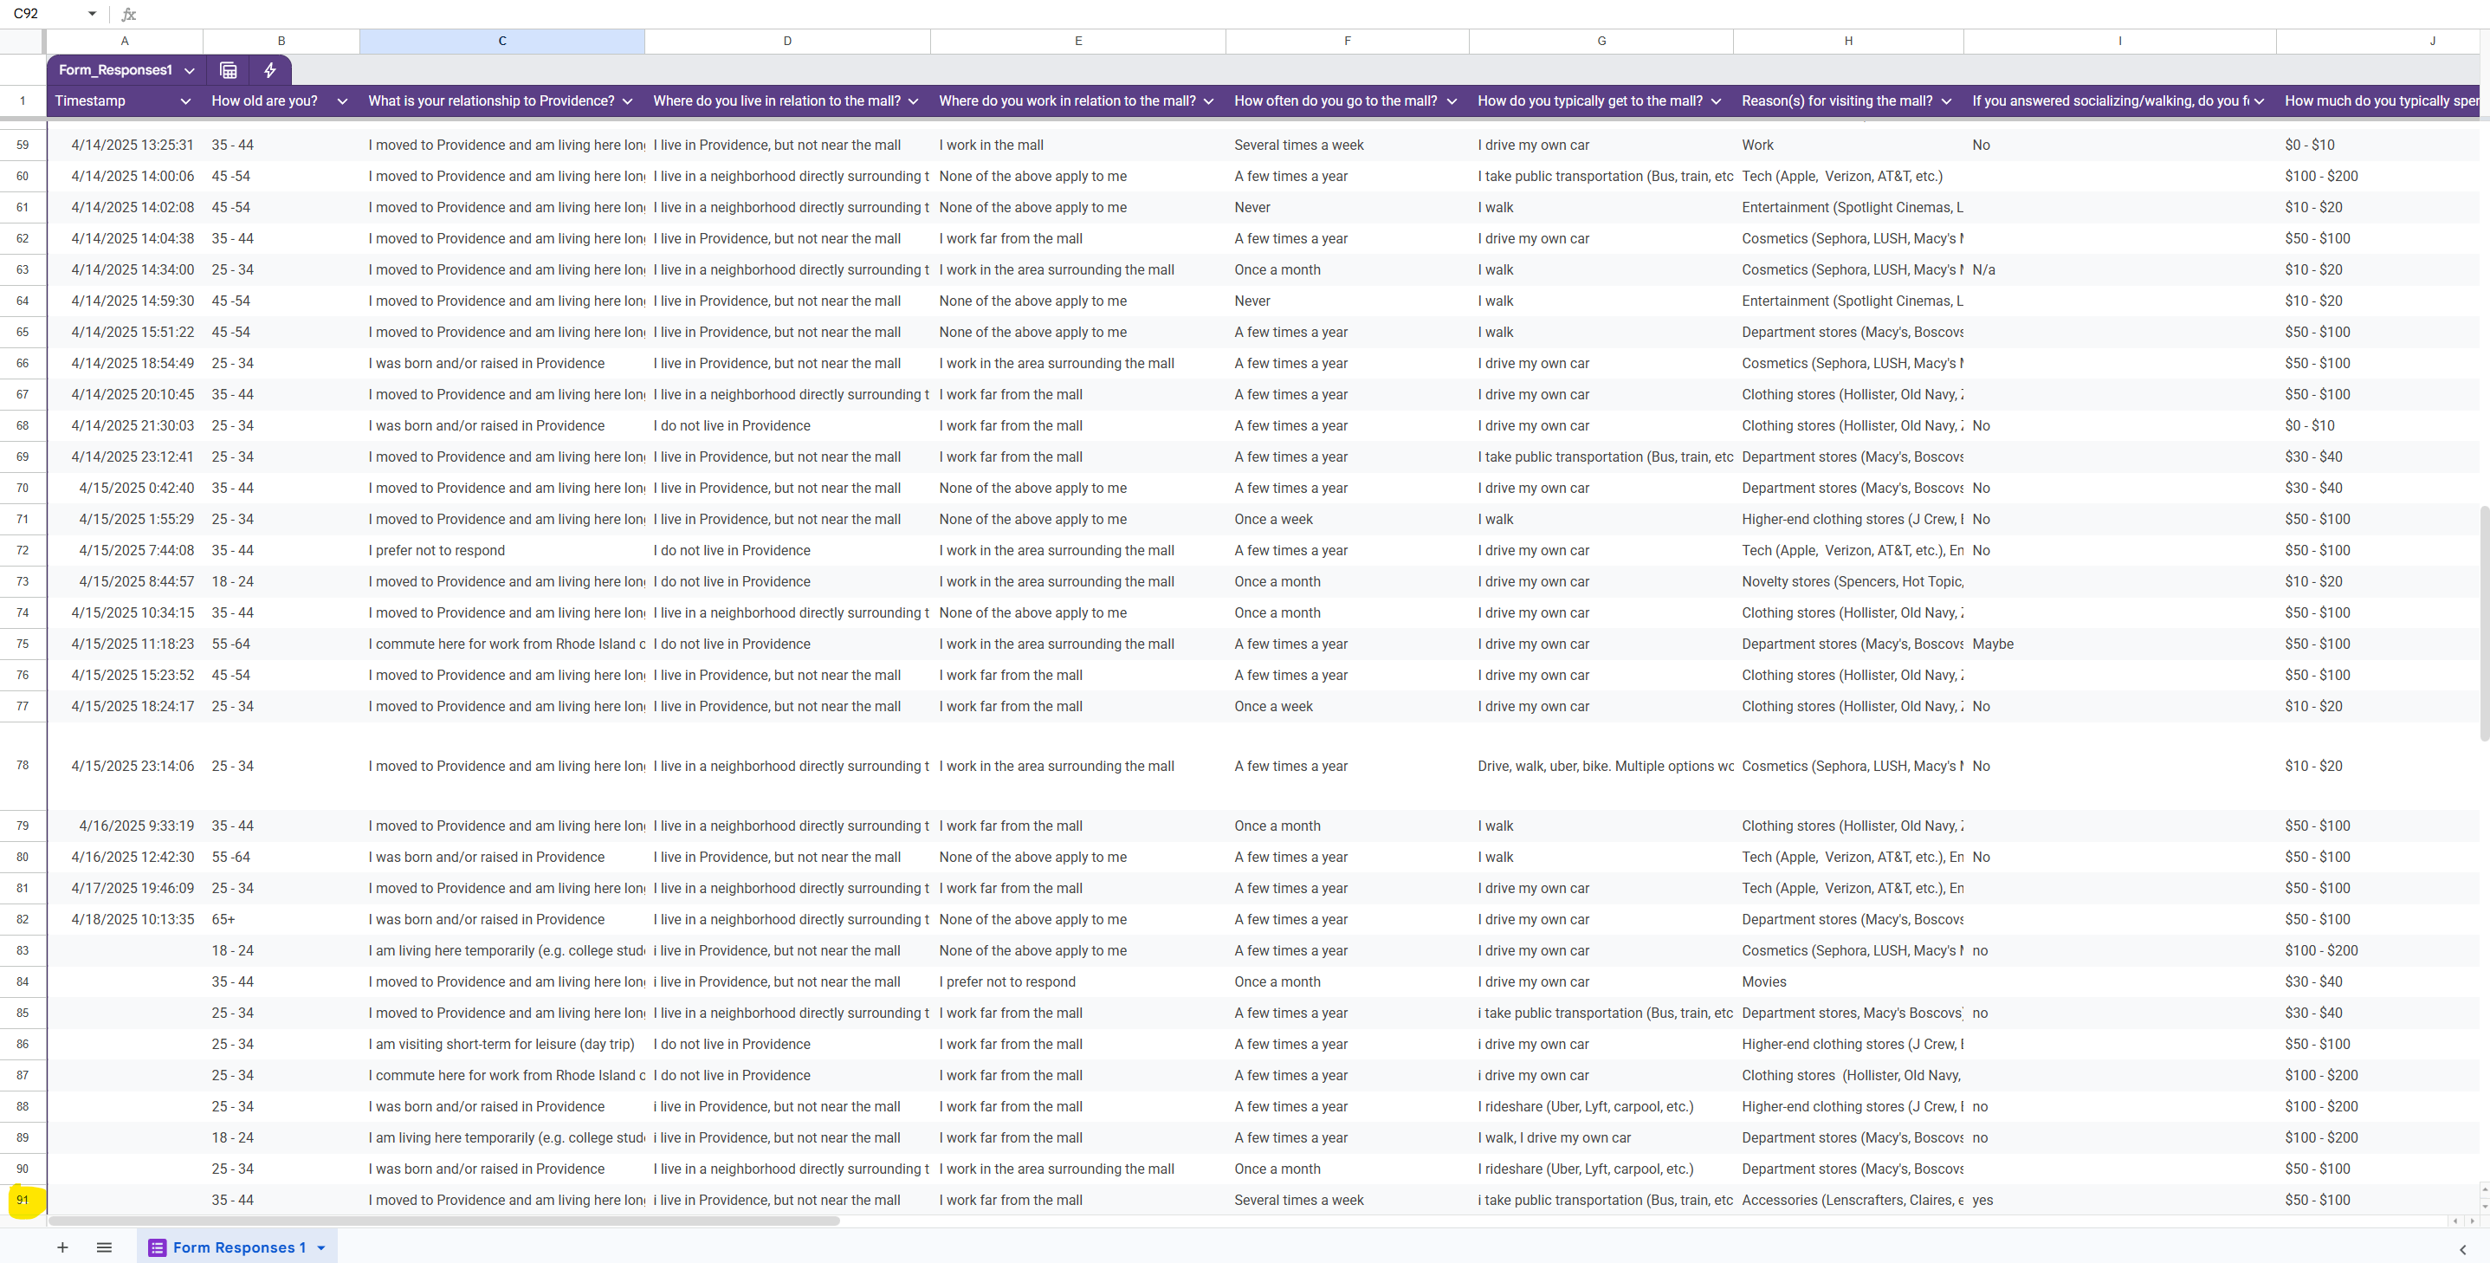The width and height of the screenshot is (2490, 1263).
Task: Click the purple Forms icon on sheet tab
Action: click(x=157, y=1247)
